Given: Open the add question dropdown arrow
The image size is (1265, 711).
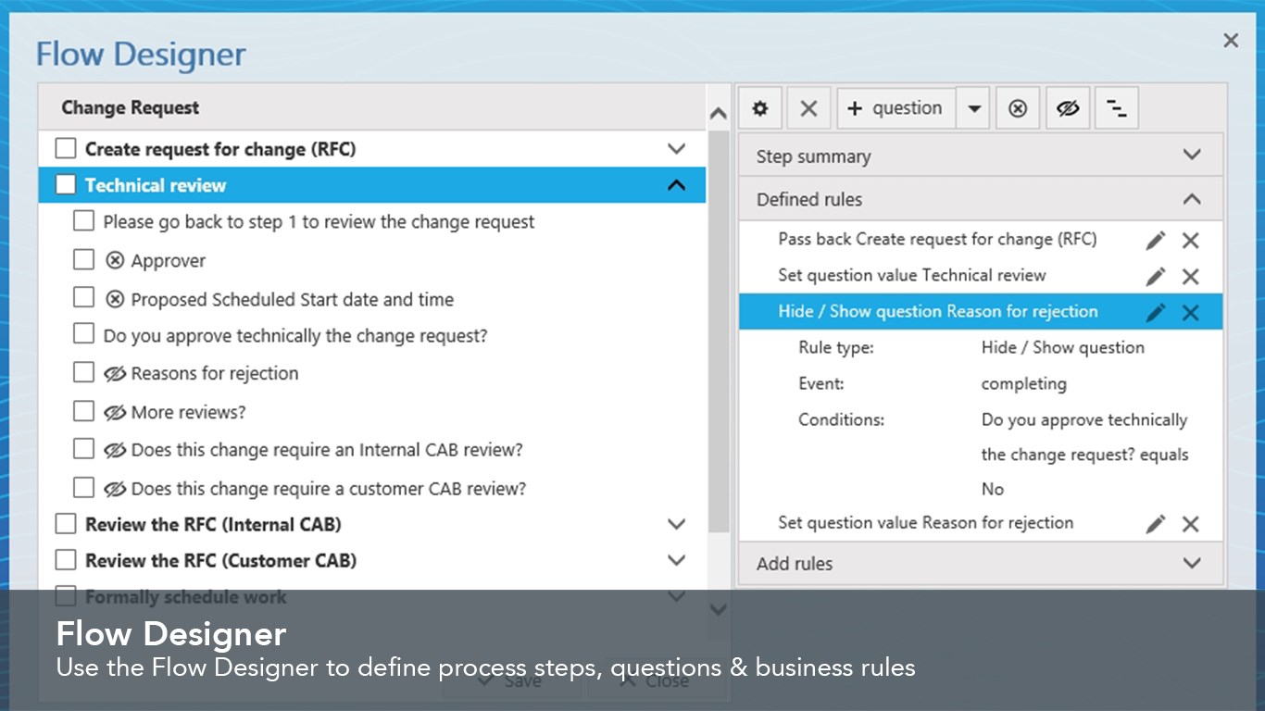Looking at the screenshot, I should point(973,108).
